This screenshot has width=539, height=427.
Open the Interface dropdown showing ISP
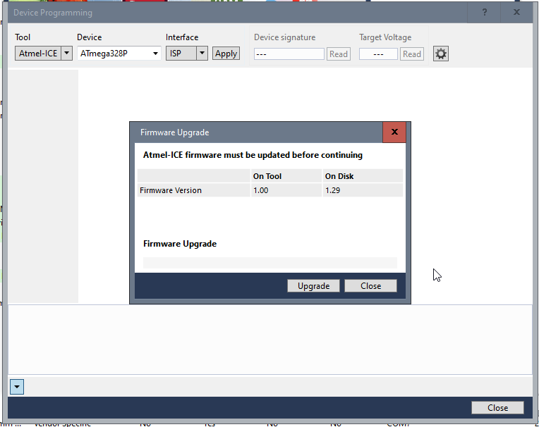click(x=187, y=54)
